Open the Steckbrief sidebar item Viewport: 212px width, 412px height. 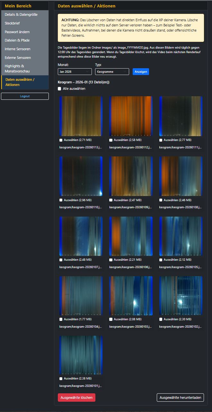[25, 23]
